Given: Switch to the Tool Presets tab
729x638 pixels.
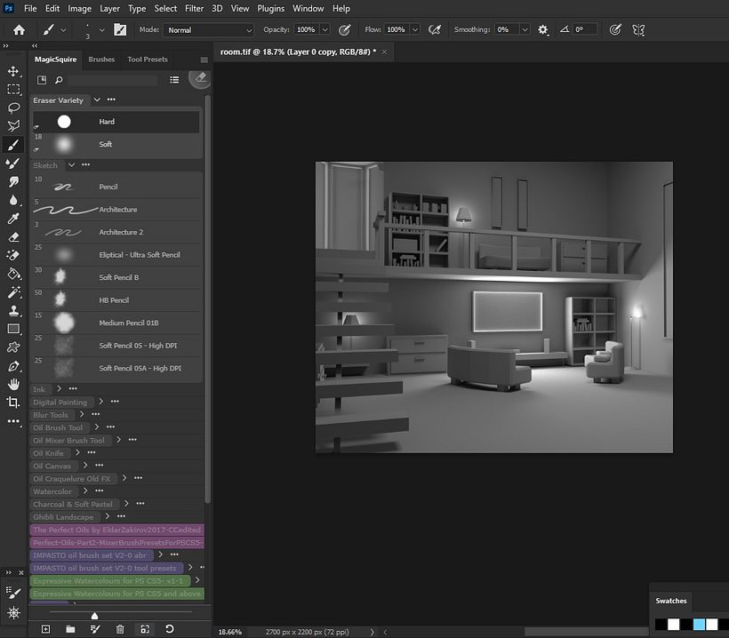Looking at the screenshot, I should click(148, 60).
